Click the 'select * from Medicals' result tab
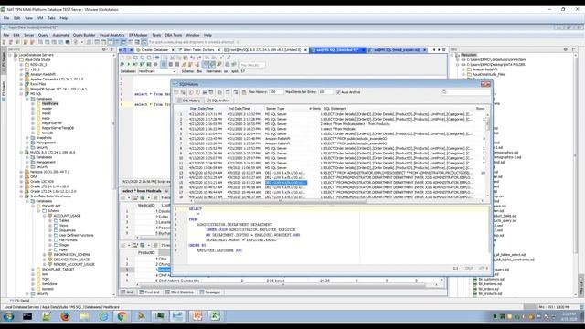The height and width of the screenshot is (329, 585). (142, 191)
